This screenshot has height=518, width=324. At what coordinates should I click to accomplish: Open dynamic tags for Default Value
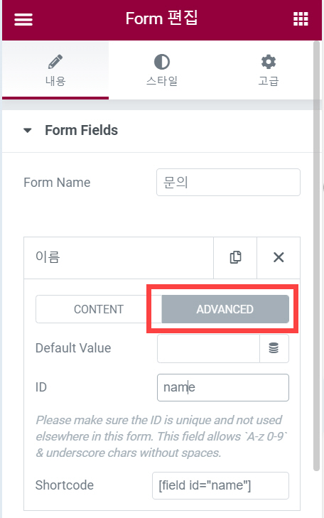pyautogui.click(x=274, y=348)
